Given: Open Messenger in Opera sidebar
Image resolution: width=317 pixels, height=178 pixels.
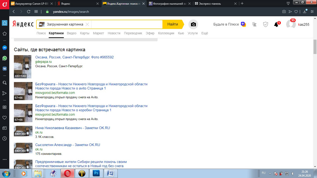Looking at the screenshot, I should (x=5, y=47).
